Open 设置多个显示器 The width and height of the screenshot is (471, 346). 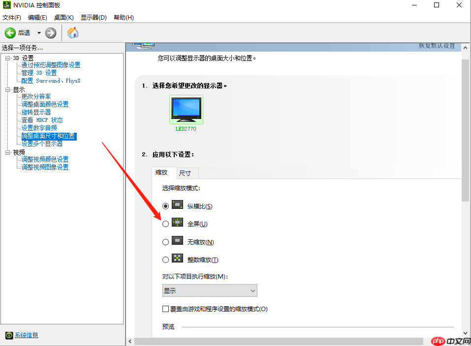point(42,144)
